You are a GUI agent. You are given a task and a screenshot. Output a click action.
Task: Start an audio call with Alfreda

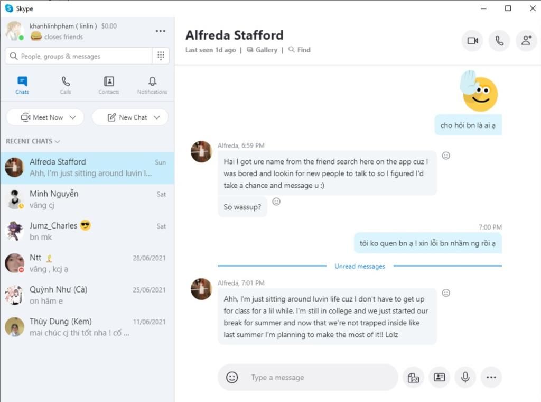click(x=499, y=41)
